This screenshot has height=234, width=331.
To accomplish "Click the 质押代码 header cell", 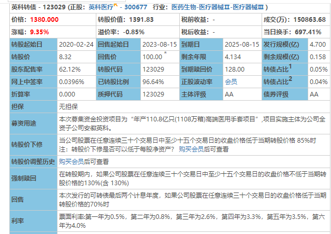I will click(119, 94).
